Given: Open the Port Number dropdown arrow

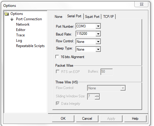Looking at the screenshot, I should (x=98, y=26).
